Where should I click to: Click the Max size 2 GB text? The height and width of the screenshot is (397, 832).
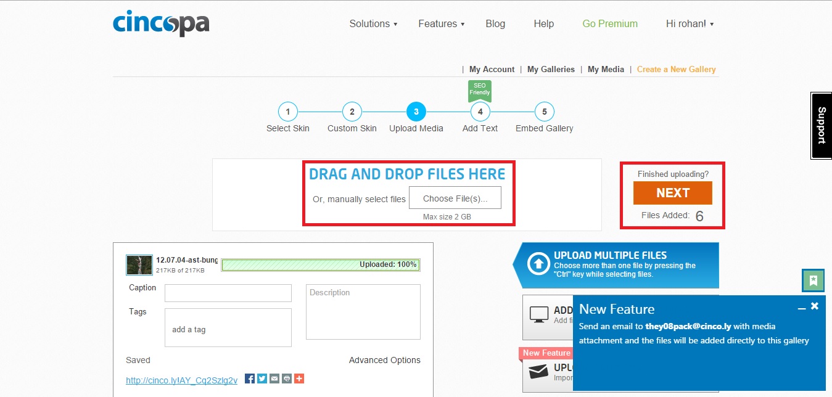tap(447, 217)
